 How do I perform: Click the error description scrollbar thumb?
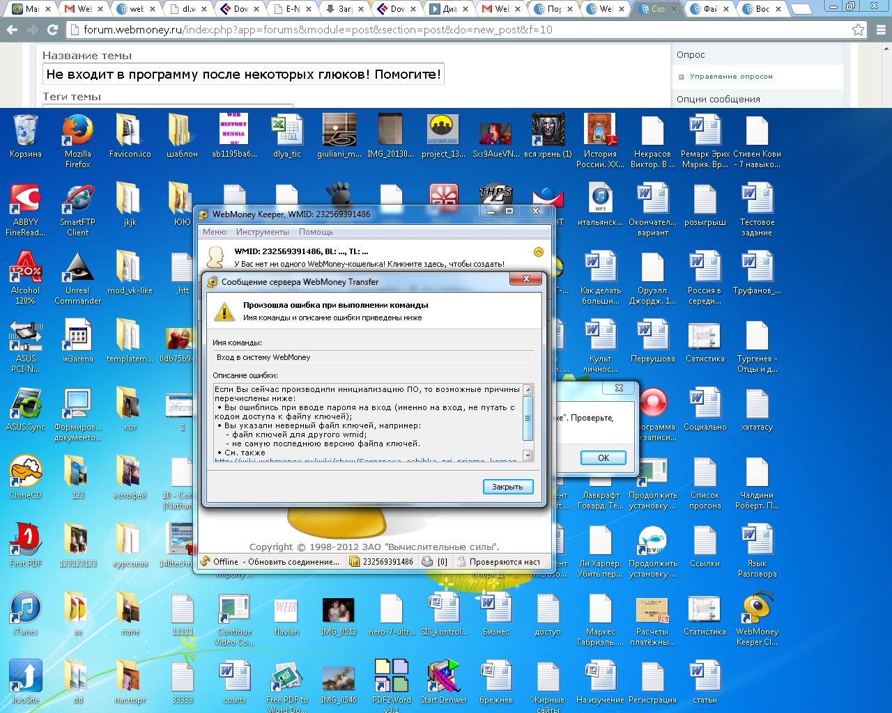(x=528, y=418)
